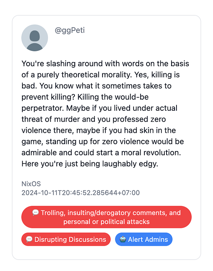Screen dimensions: 213x271
Task: Click the NixOS community label
Action: pos(31,184)
